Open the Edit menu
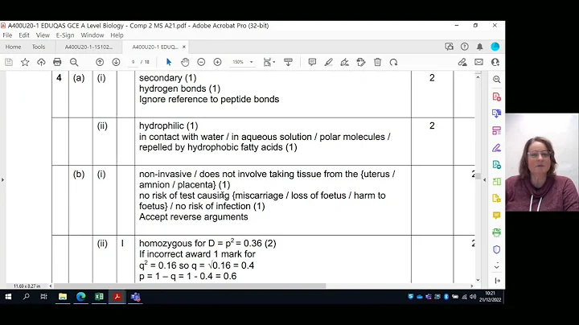Screen dimensions: 579x325 point(24,35)
